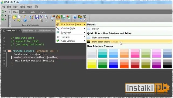
Task: Collapse the code fold at line 6
Action: point(7,51)
